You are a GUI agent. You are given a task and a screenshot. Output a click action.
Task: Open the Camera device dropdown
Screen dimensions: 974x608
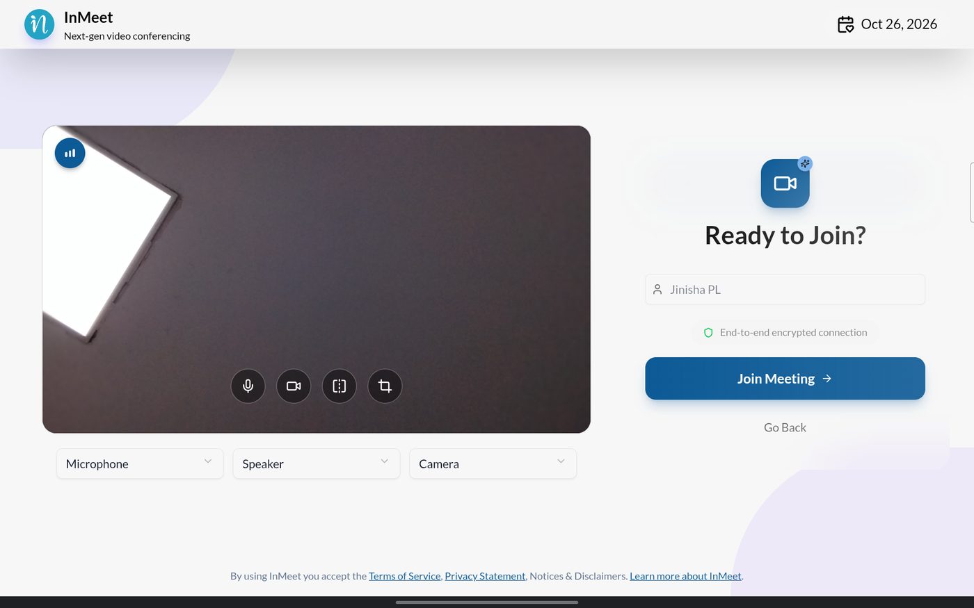click(493, 463)
